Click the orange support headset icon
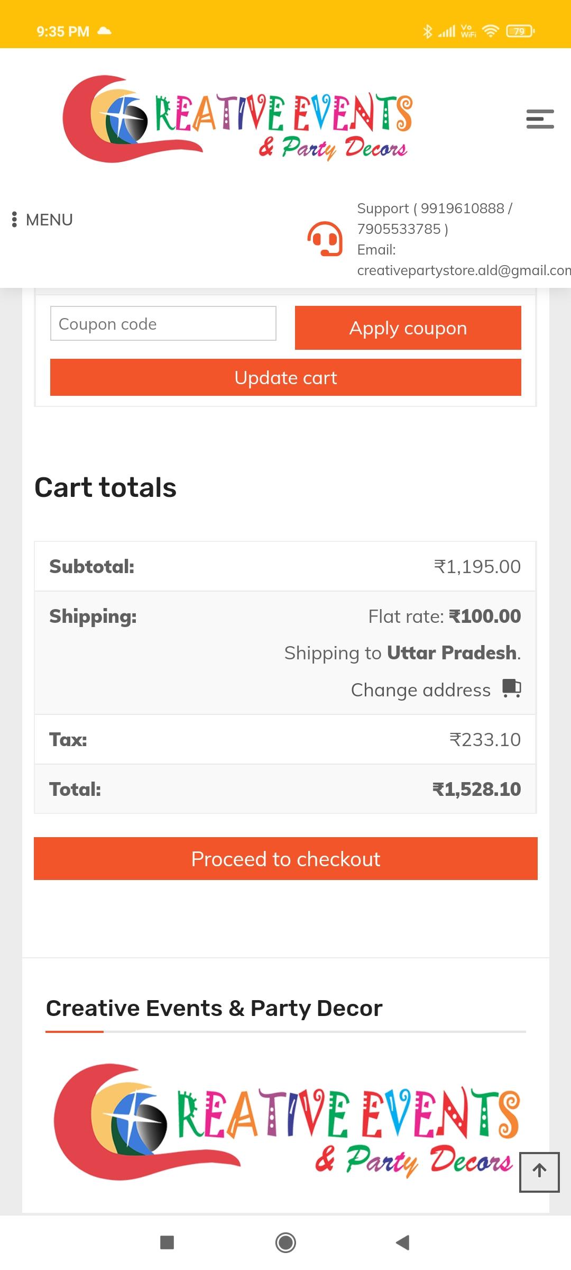 (x=325, y=239)
